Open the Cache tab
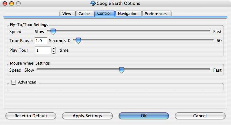231x125 pixels. (x=85, y=13)
